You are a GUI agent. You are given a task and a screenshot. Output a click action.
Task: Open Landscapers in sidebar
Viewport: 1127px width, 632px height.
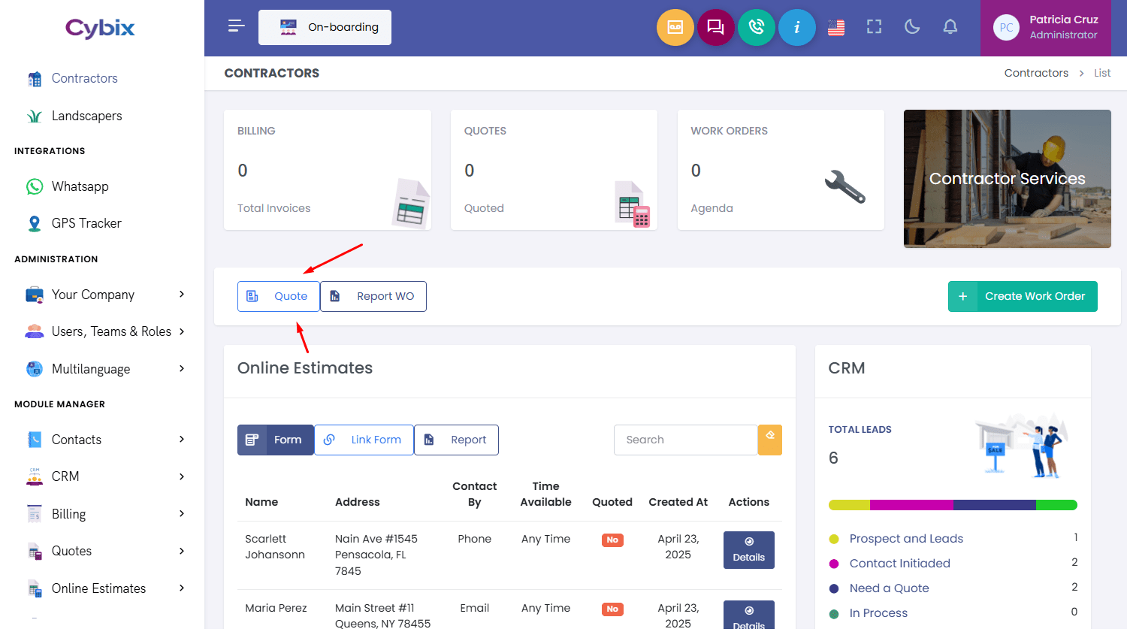[86, 116]
